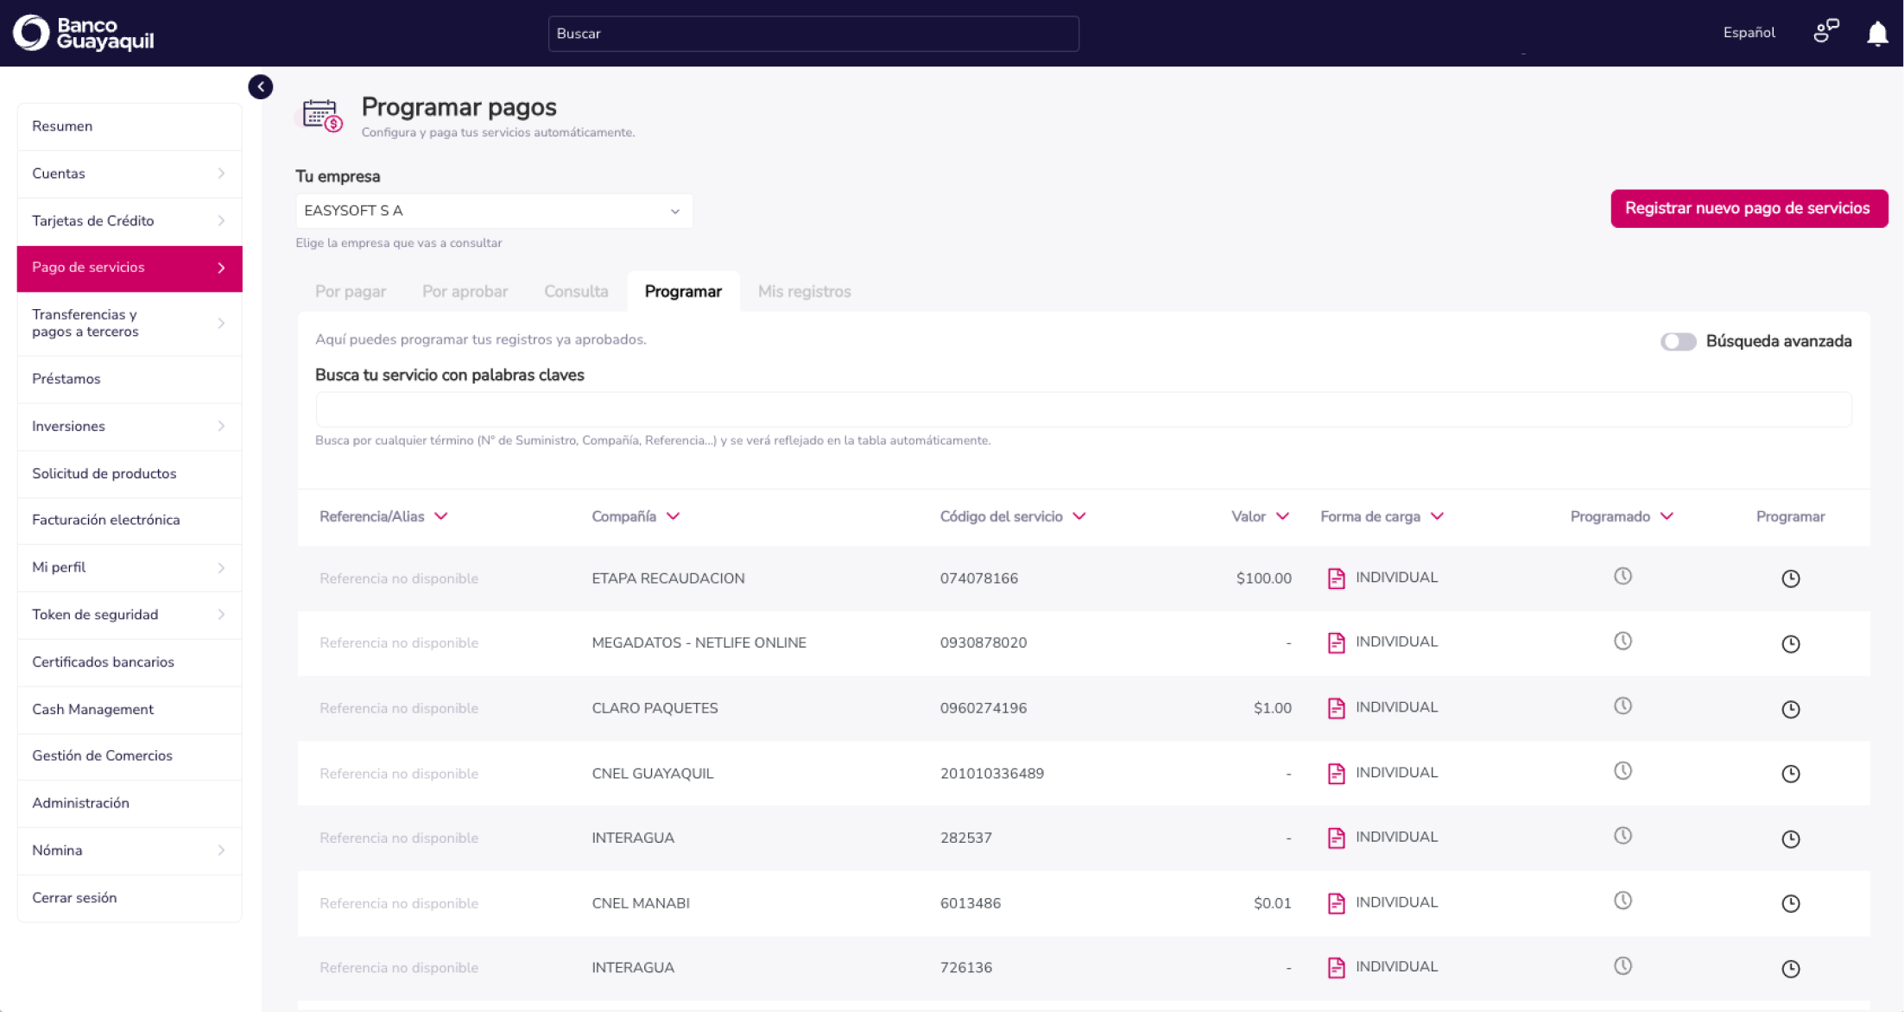Click schedule clock for INTERAGUA 282537 row

point(1790,838)
